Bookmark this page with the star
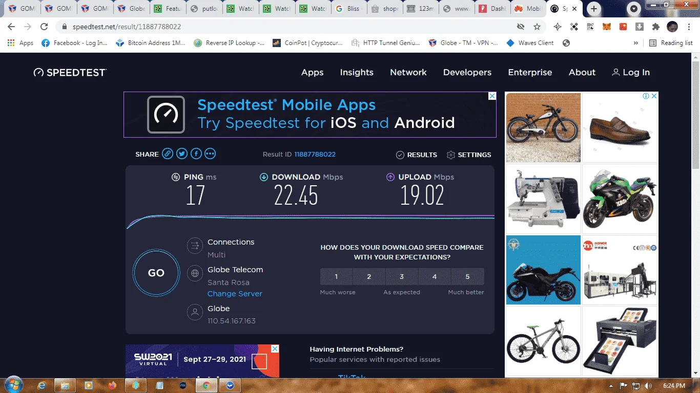This screenshot has height=393, width=700. [537, 27]
